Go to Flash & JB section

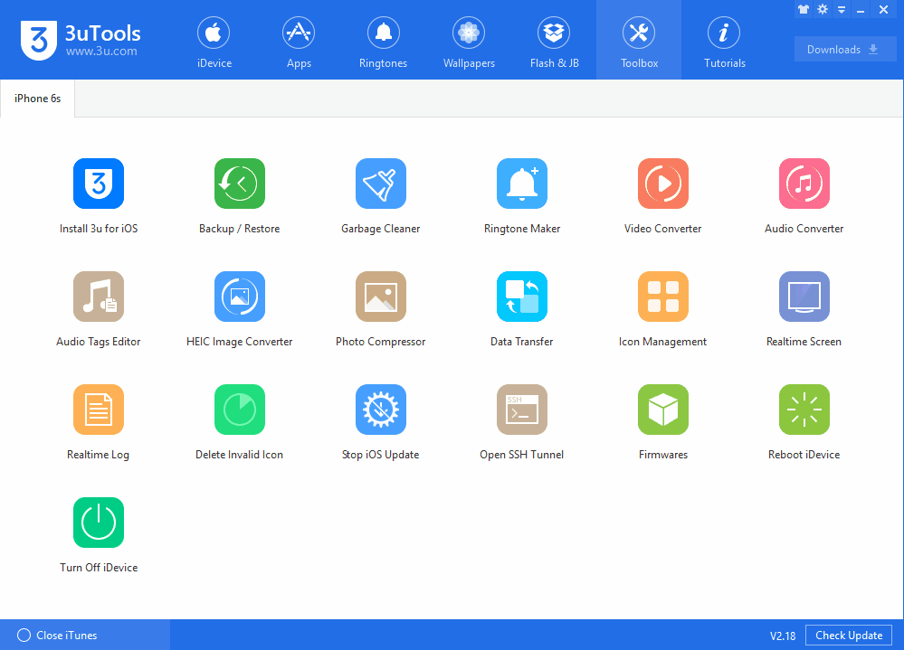click(x=554, y=42)
